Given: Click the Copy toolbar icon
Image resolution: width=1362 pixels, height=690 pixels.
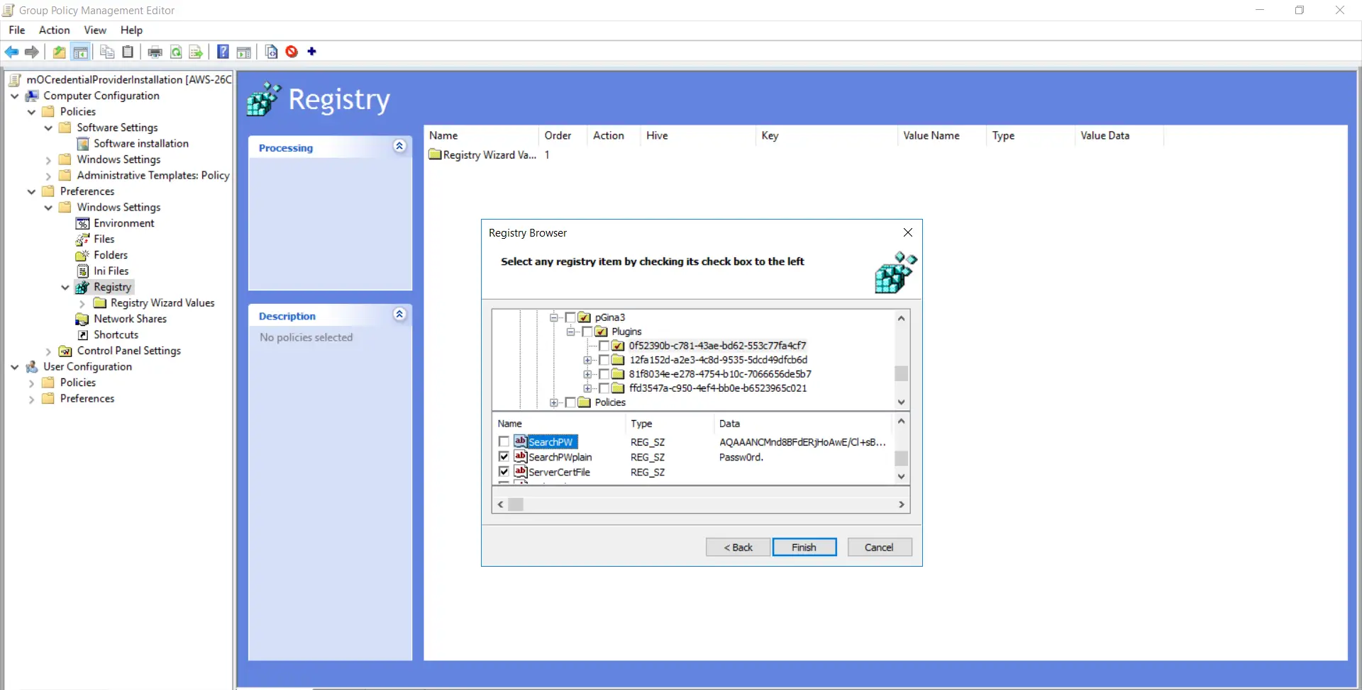Looking at the screenshot, I should pos(107,52).
